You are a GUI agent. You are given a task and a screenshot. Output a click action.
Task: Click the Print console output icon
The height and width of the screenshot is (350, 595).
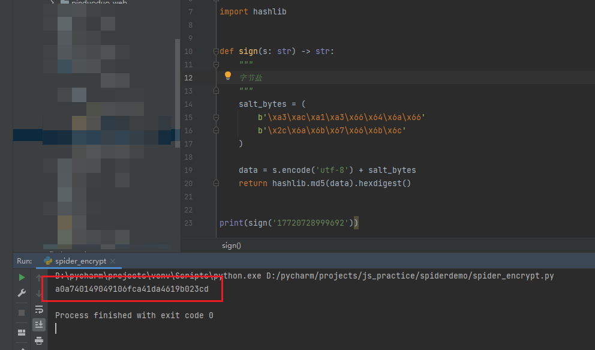39,340
